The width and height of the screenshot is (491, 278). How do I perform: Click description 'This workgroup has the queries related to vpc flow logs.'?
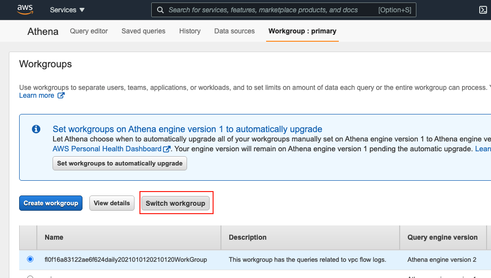307,259
